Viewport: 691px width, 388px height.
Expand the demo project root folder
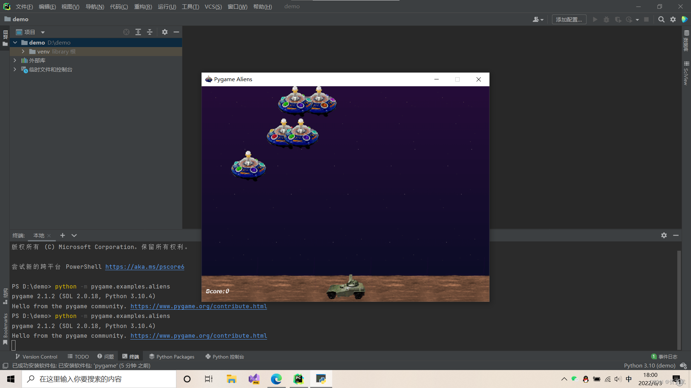point(17,42)
